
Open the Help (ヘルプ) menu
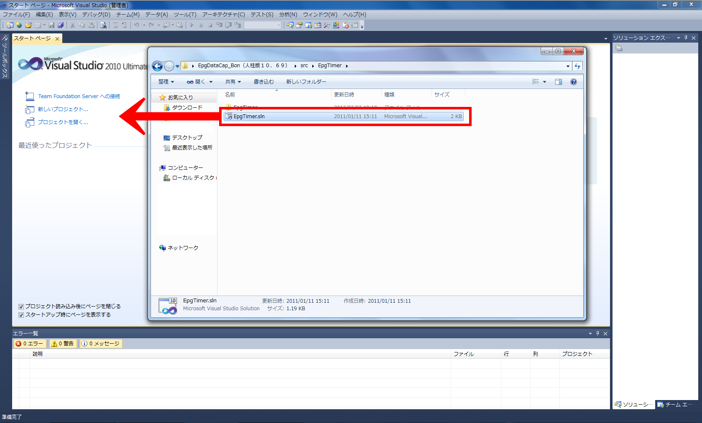pyautogui.click(x=355, y=15)
